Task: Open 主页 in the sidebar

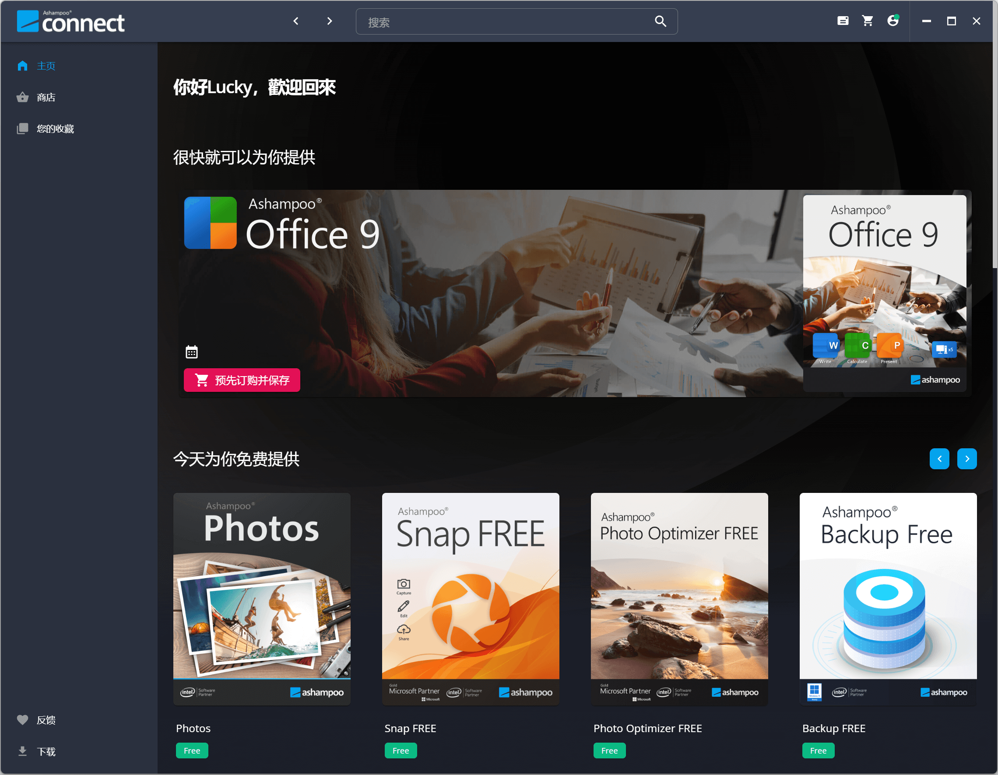Action: (x=46, y=66)
